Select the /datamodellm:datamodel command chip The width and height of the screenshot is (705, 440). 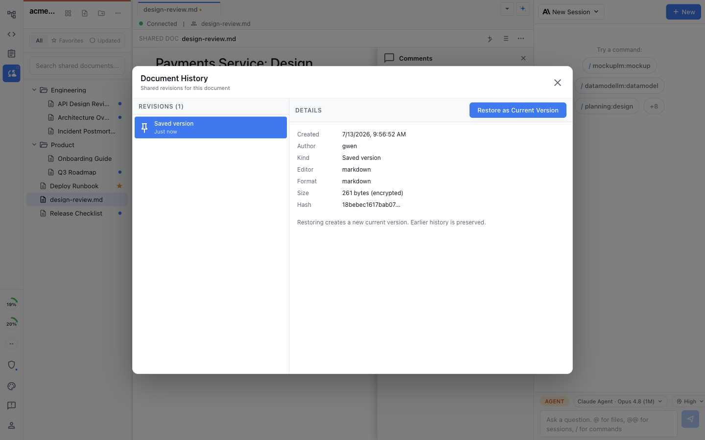click(619, 86)
